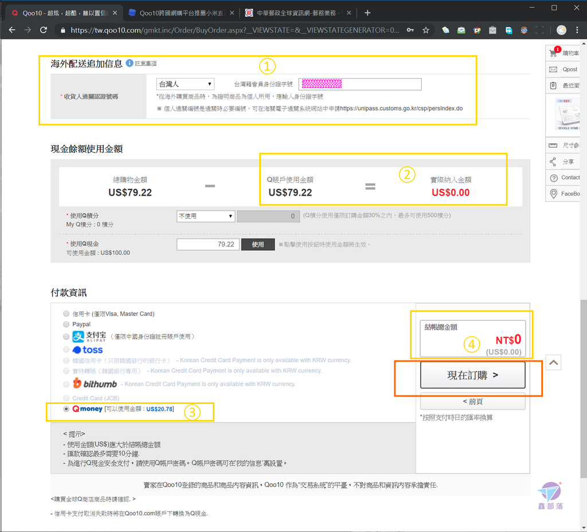Click the padlock site-info icon in the address bar
587x532 pixels.
(63, 30)
